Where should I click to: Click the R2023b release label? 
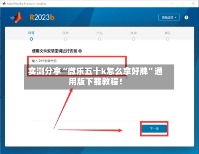tap(42, 18)
